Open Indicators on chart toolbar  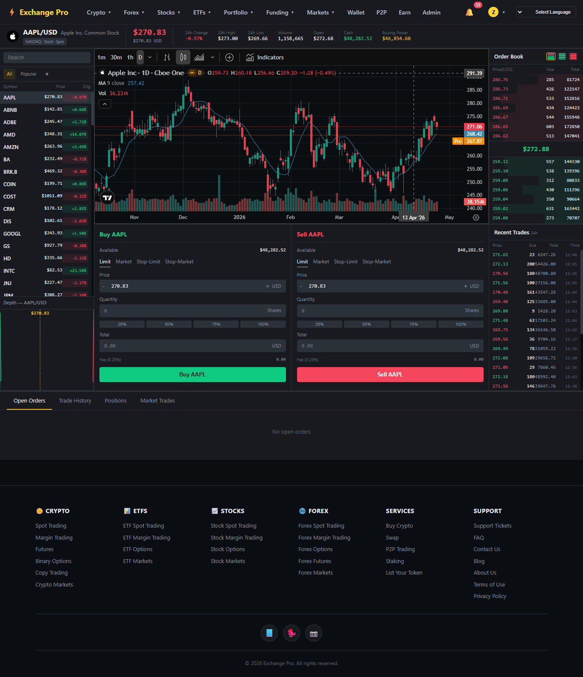click(x=265, y=57)
